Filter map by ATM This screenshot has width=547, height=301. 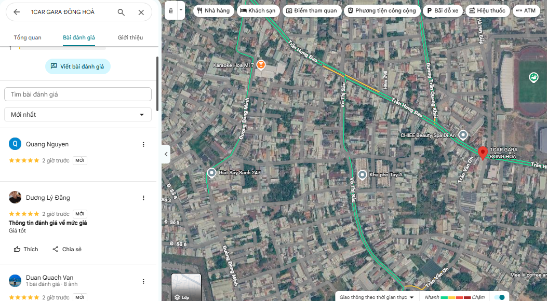pos(526,10)
